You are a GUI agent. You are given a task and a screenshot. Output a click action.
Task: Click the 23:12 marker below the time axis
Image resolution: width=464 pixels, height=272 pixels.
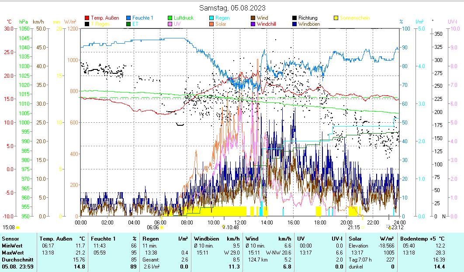tap(389, 227)
